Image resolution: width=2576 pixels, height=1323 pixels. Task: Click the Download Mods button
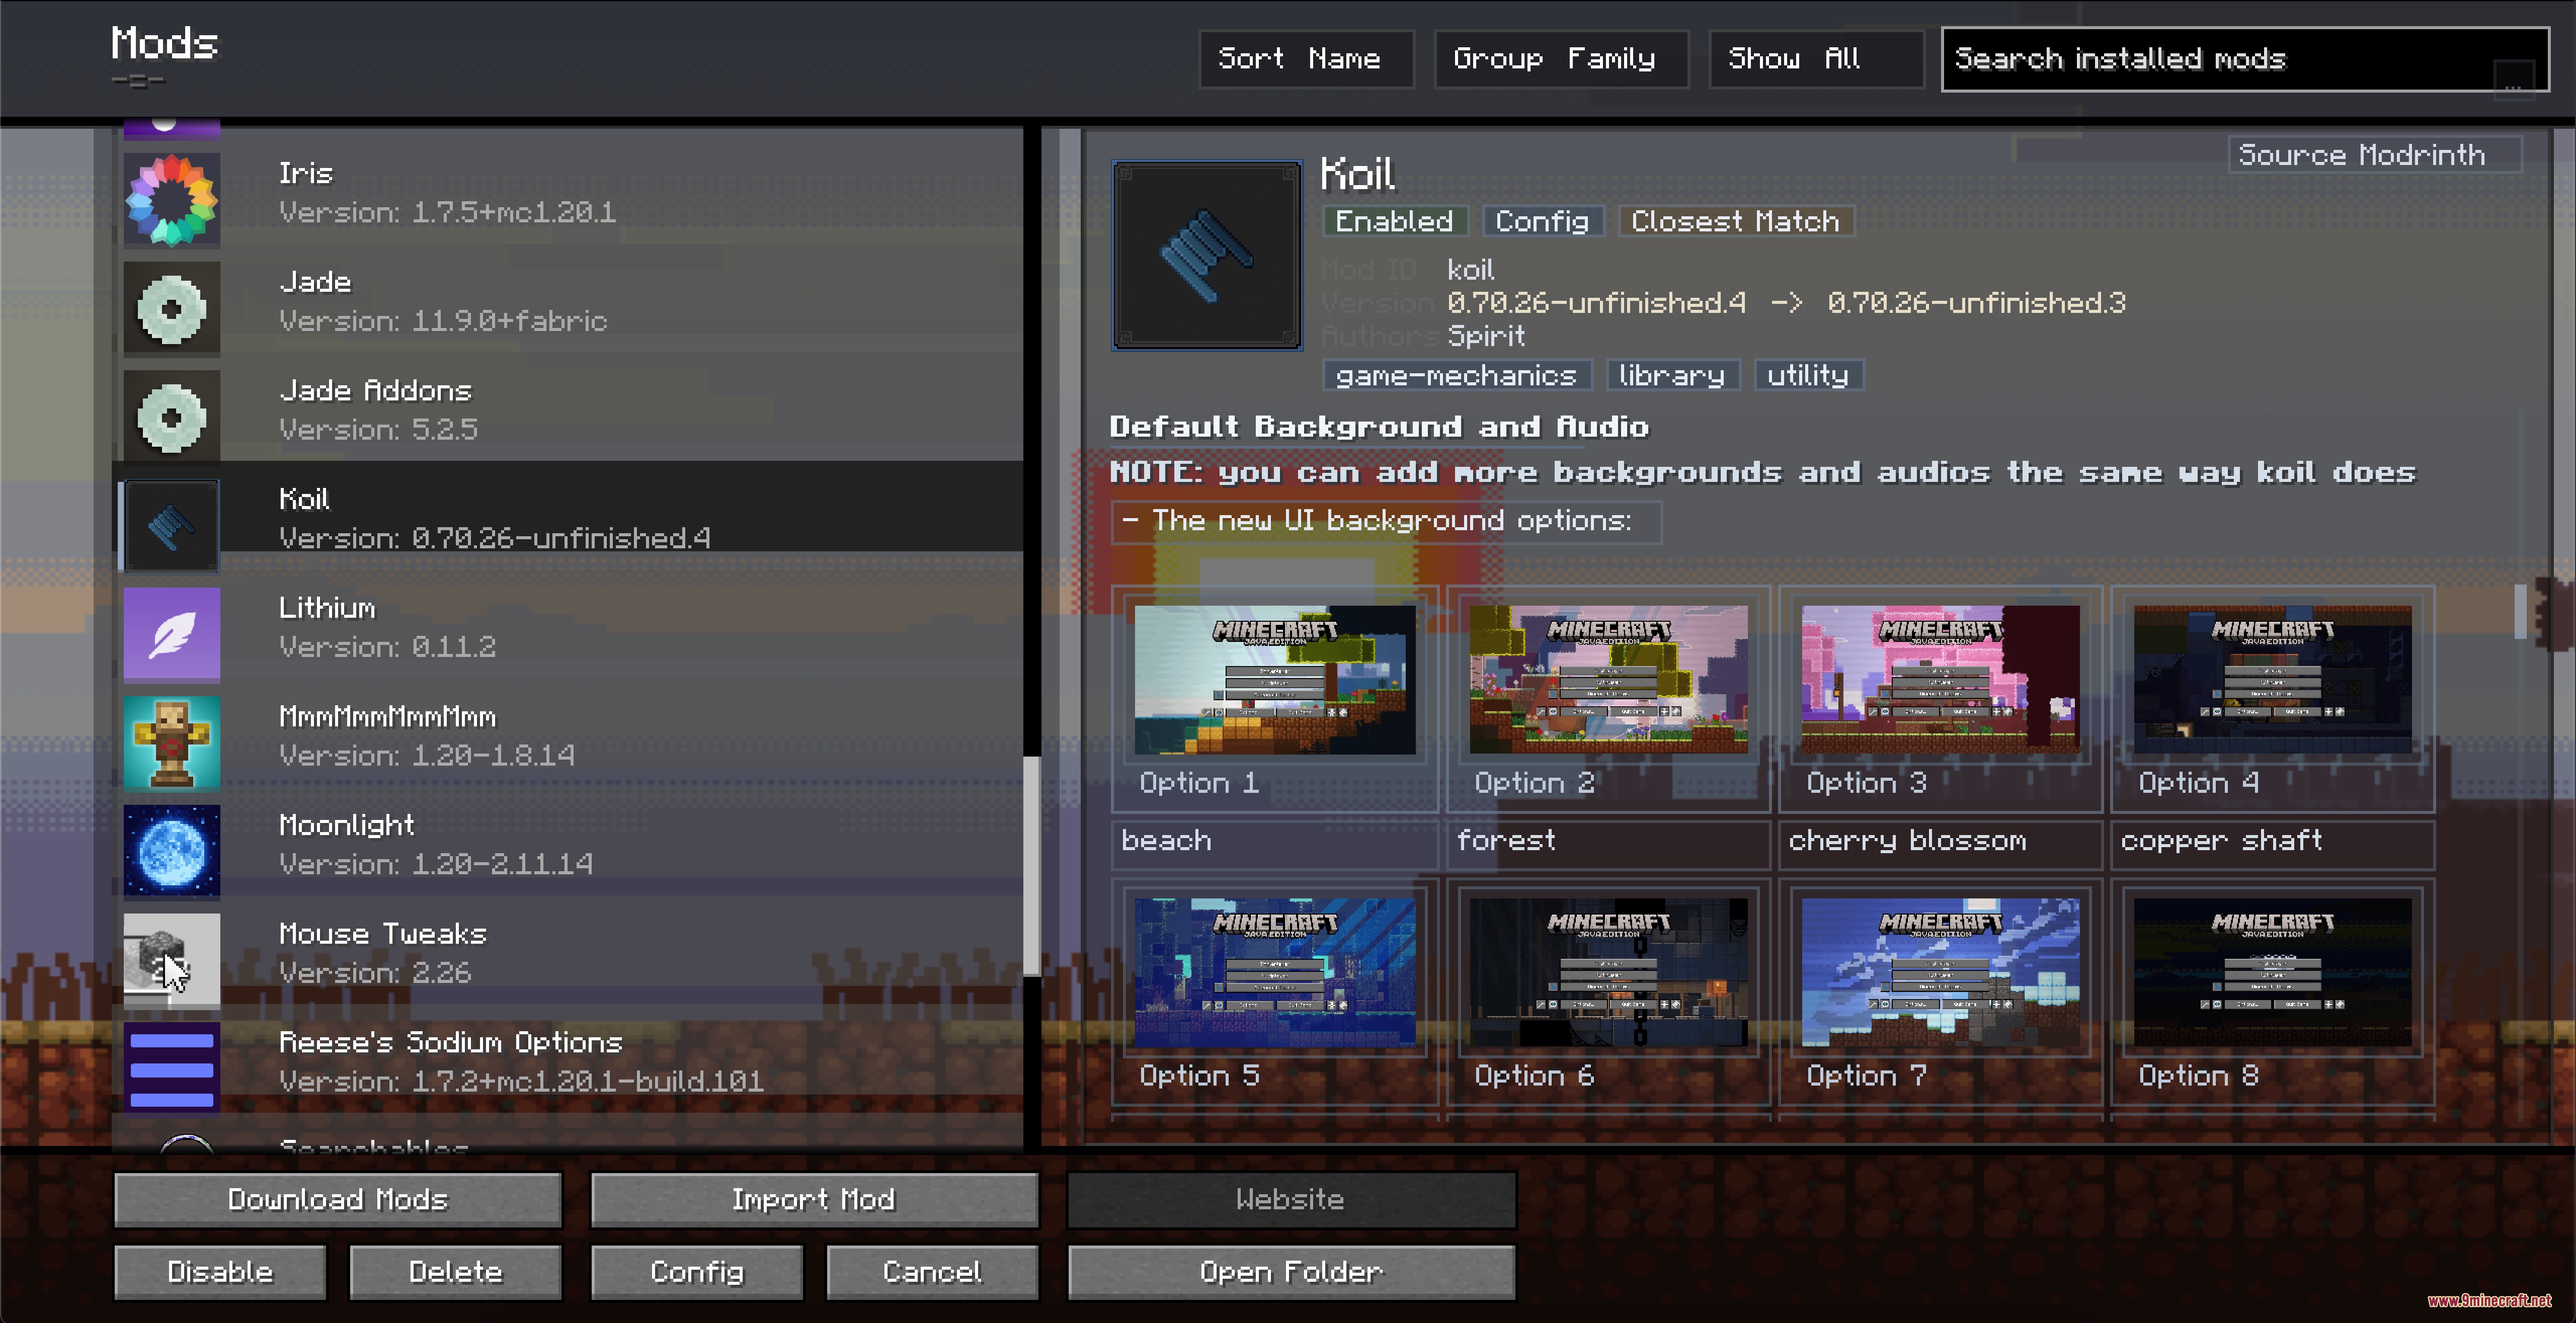(338, 1199)
